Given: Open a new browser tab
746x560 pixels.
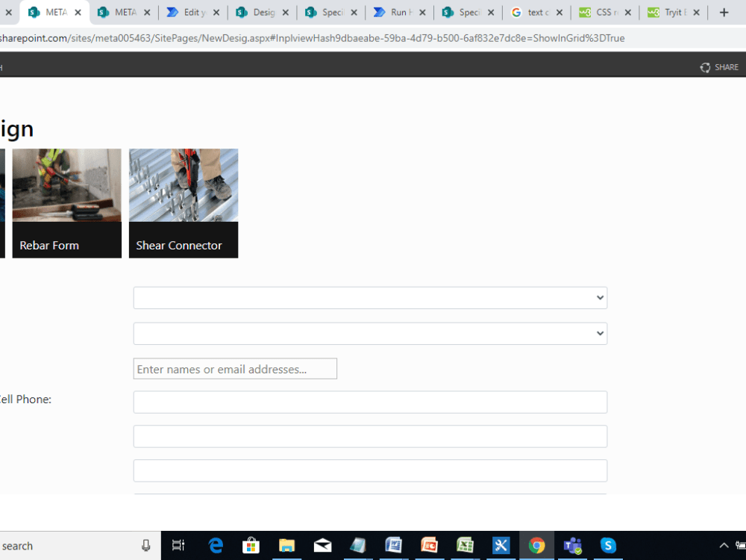Looking at the screenshot, I should [724, 13].
